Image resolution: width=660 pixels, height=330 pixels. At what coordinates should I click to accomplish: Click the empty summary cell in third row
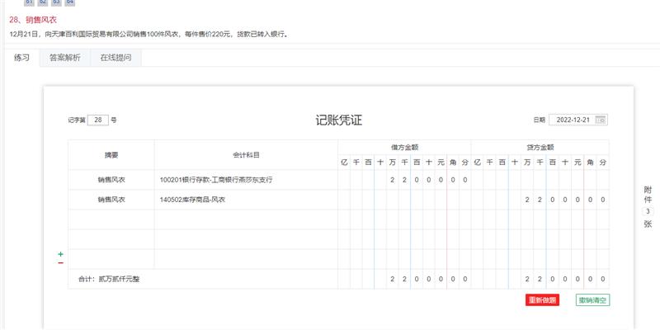tap(111, 219)
